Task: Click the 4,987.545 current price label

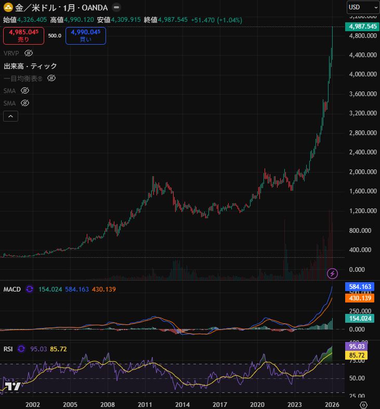Action: point(362,27)
